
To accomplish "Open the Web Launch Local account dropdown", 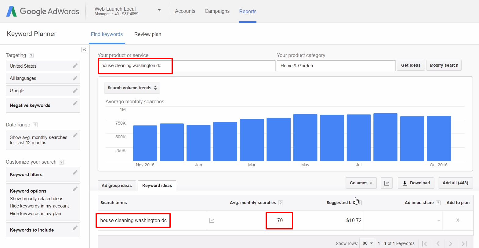I will click(x=159, y=10).
